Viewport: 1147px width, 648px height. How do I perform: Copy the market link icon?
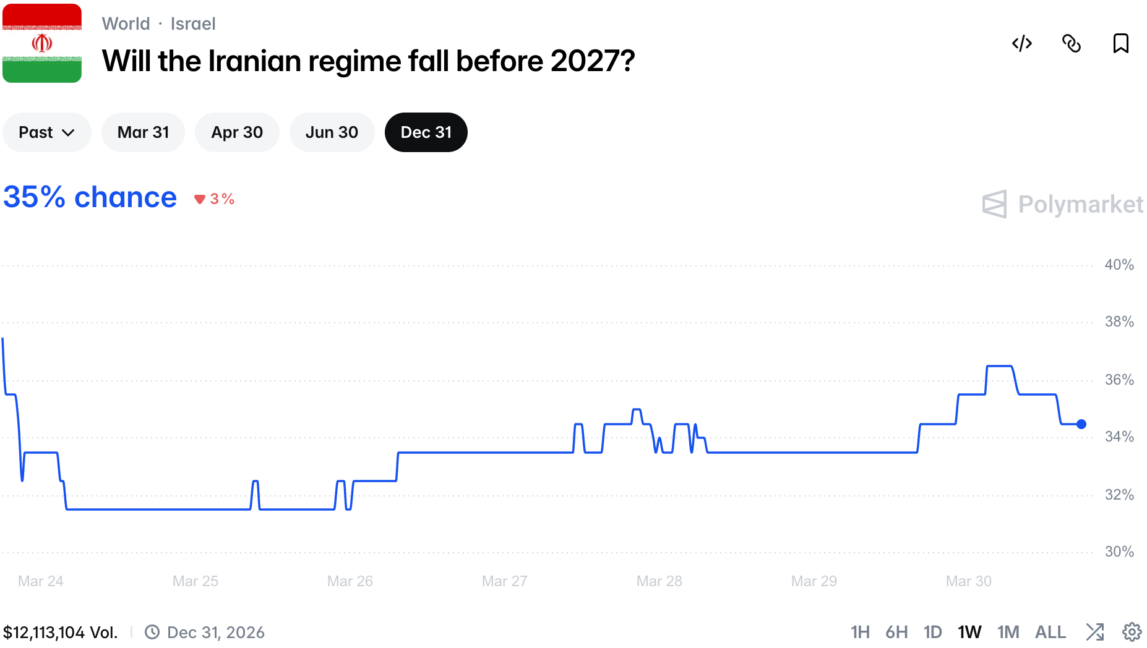[1071, 43]
